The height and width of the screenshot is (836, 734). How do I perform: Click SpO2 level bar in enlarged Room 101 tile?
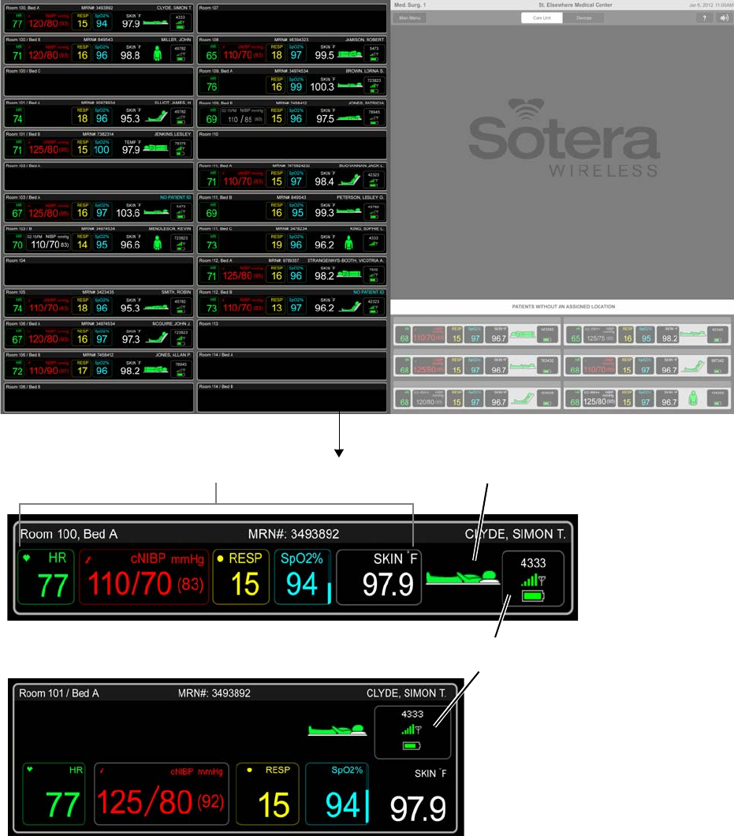point(367,805)
